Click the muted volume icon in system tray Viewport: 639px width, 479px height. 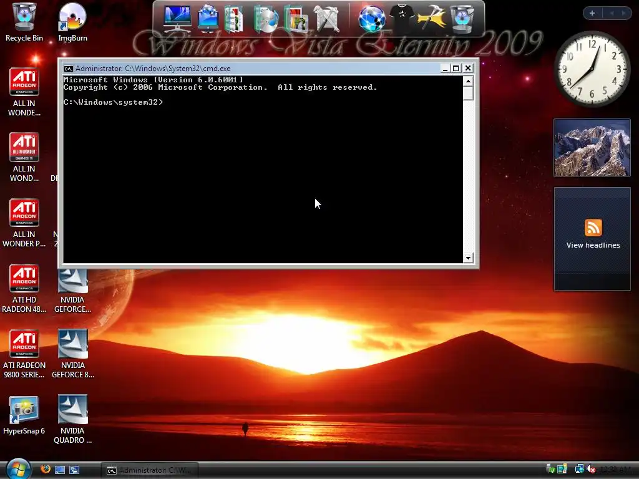point(591,470)
